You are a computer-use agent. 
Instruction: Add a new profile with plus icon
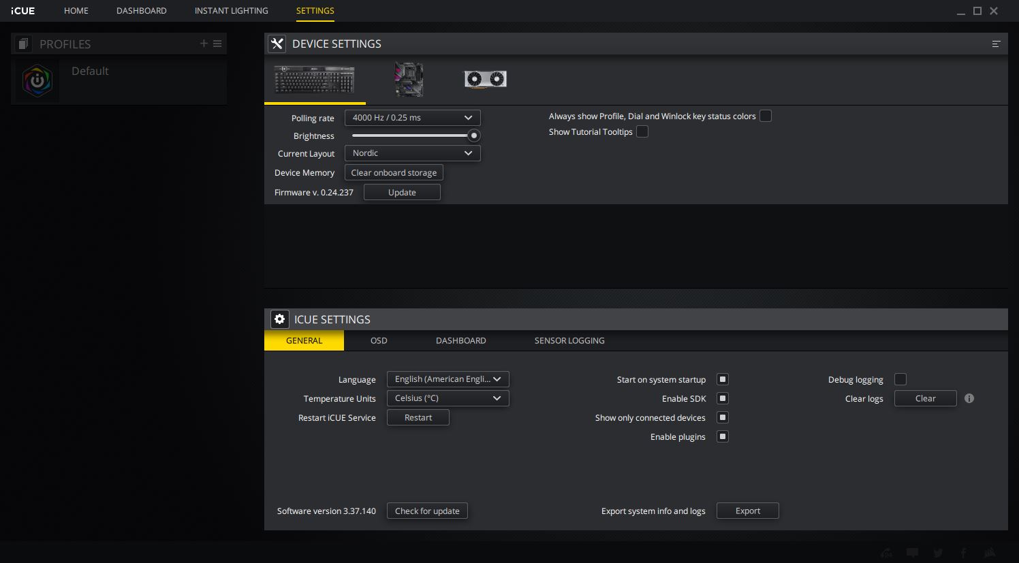click(x=204, y=44)
